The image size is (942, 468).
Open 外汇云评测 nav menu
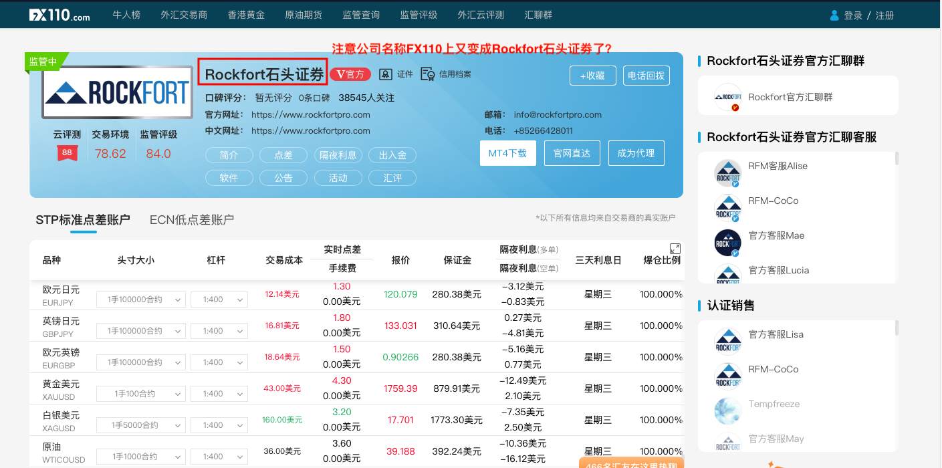click(x=481, y=15)
